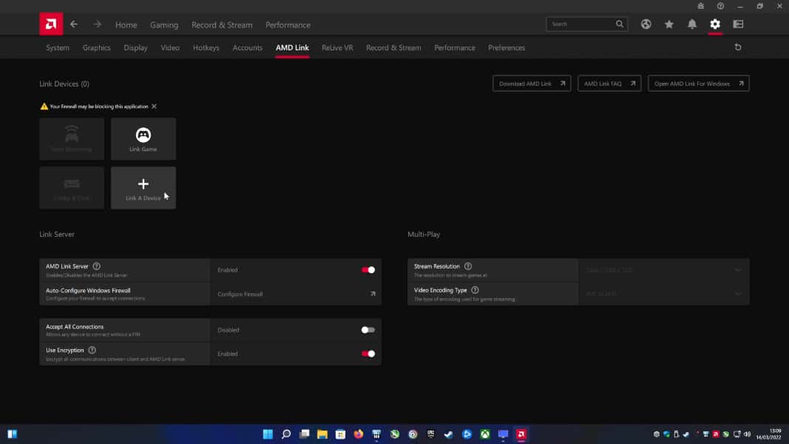Open the AMD Link FAQ button

tap(609, 84)
